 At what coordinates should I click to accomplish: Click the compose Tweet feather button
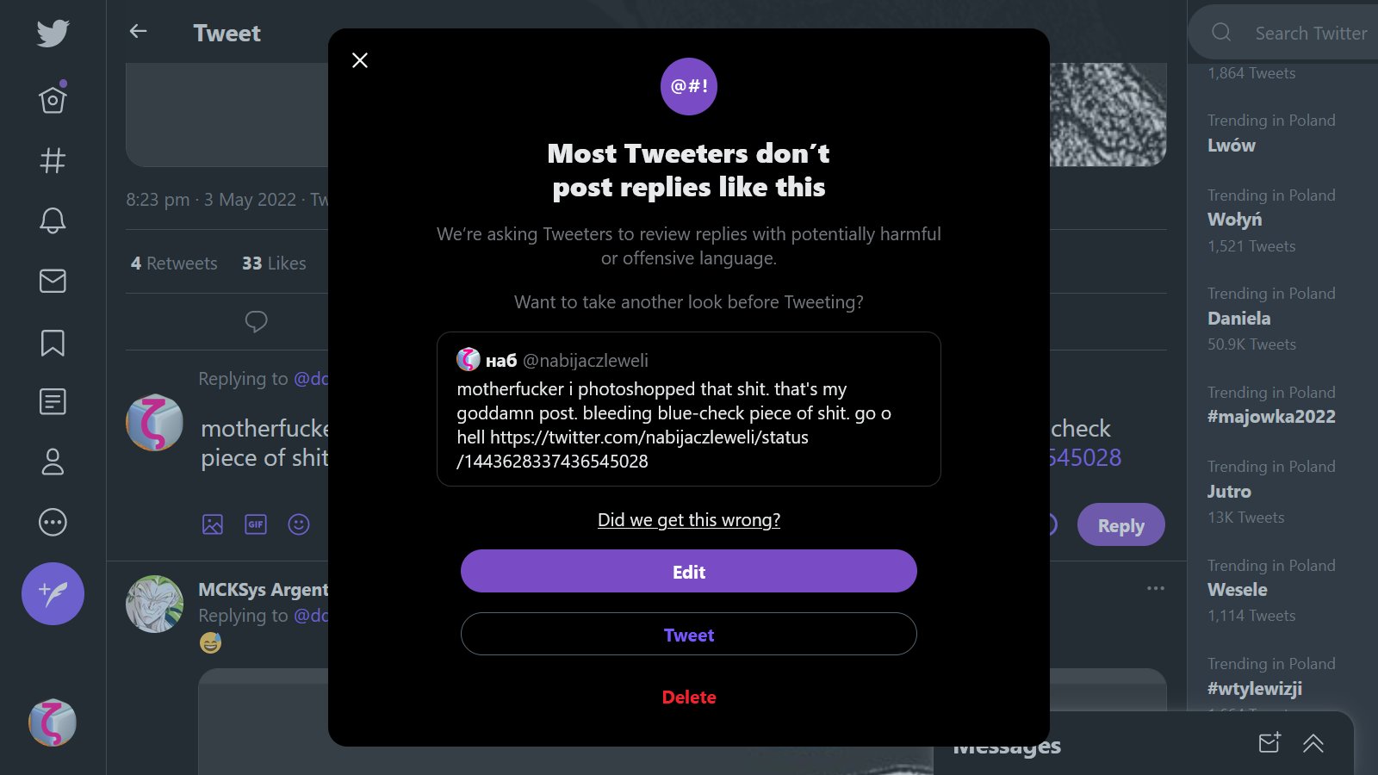(53, 593)
